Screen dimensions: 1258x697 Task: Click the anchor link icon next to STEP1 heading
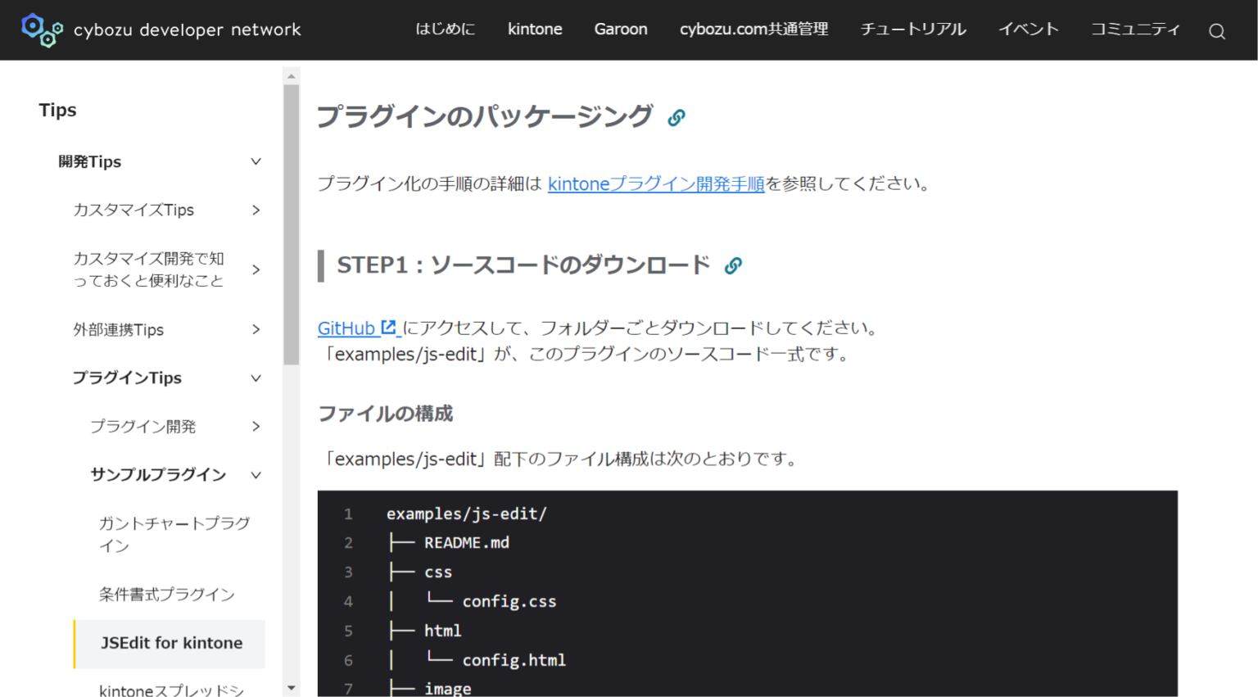734,265
